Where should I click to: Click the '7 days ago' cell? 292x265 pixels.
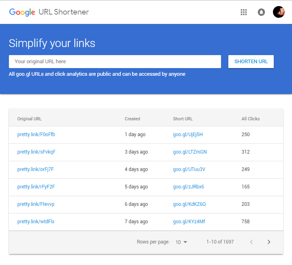click(x=136, y=222)
